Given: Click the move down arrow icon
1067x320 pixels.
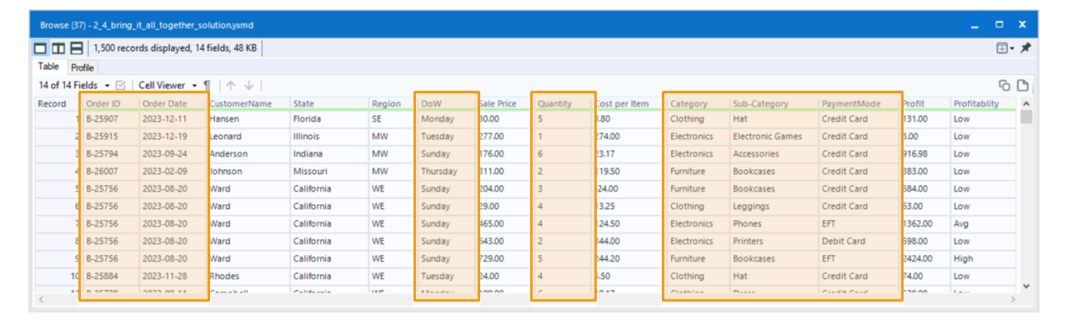Looking at the screenshot, I should pos(248,85).
